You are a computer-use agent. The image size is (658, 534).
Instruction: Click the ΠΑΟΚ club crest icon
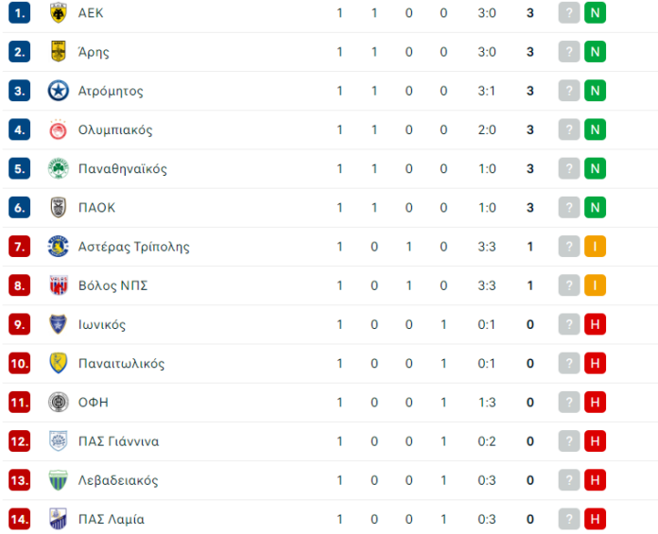click(x=59, y=208)
